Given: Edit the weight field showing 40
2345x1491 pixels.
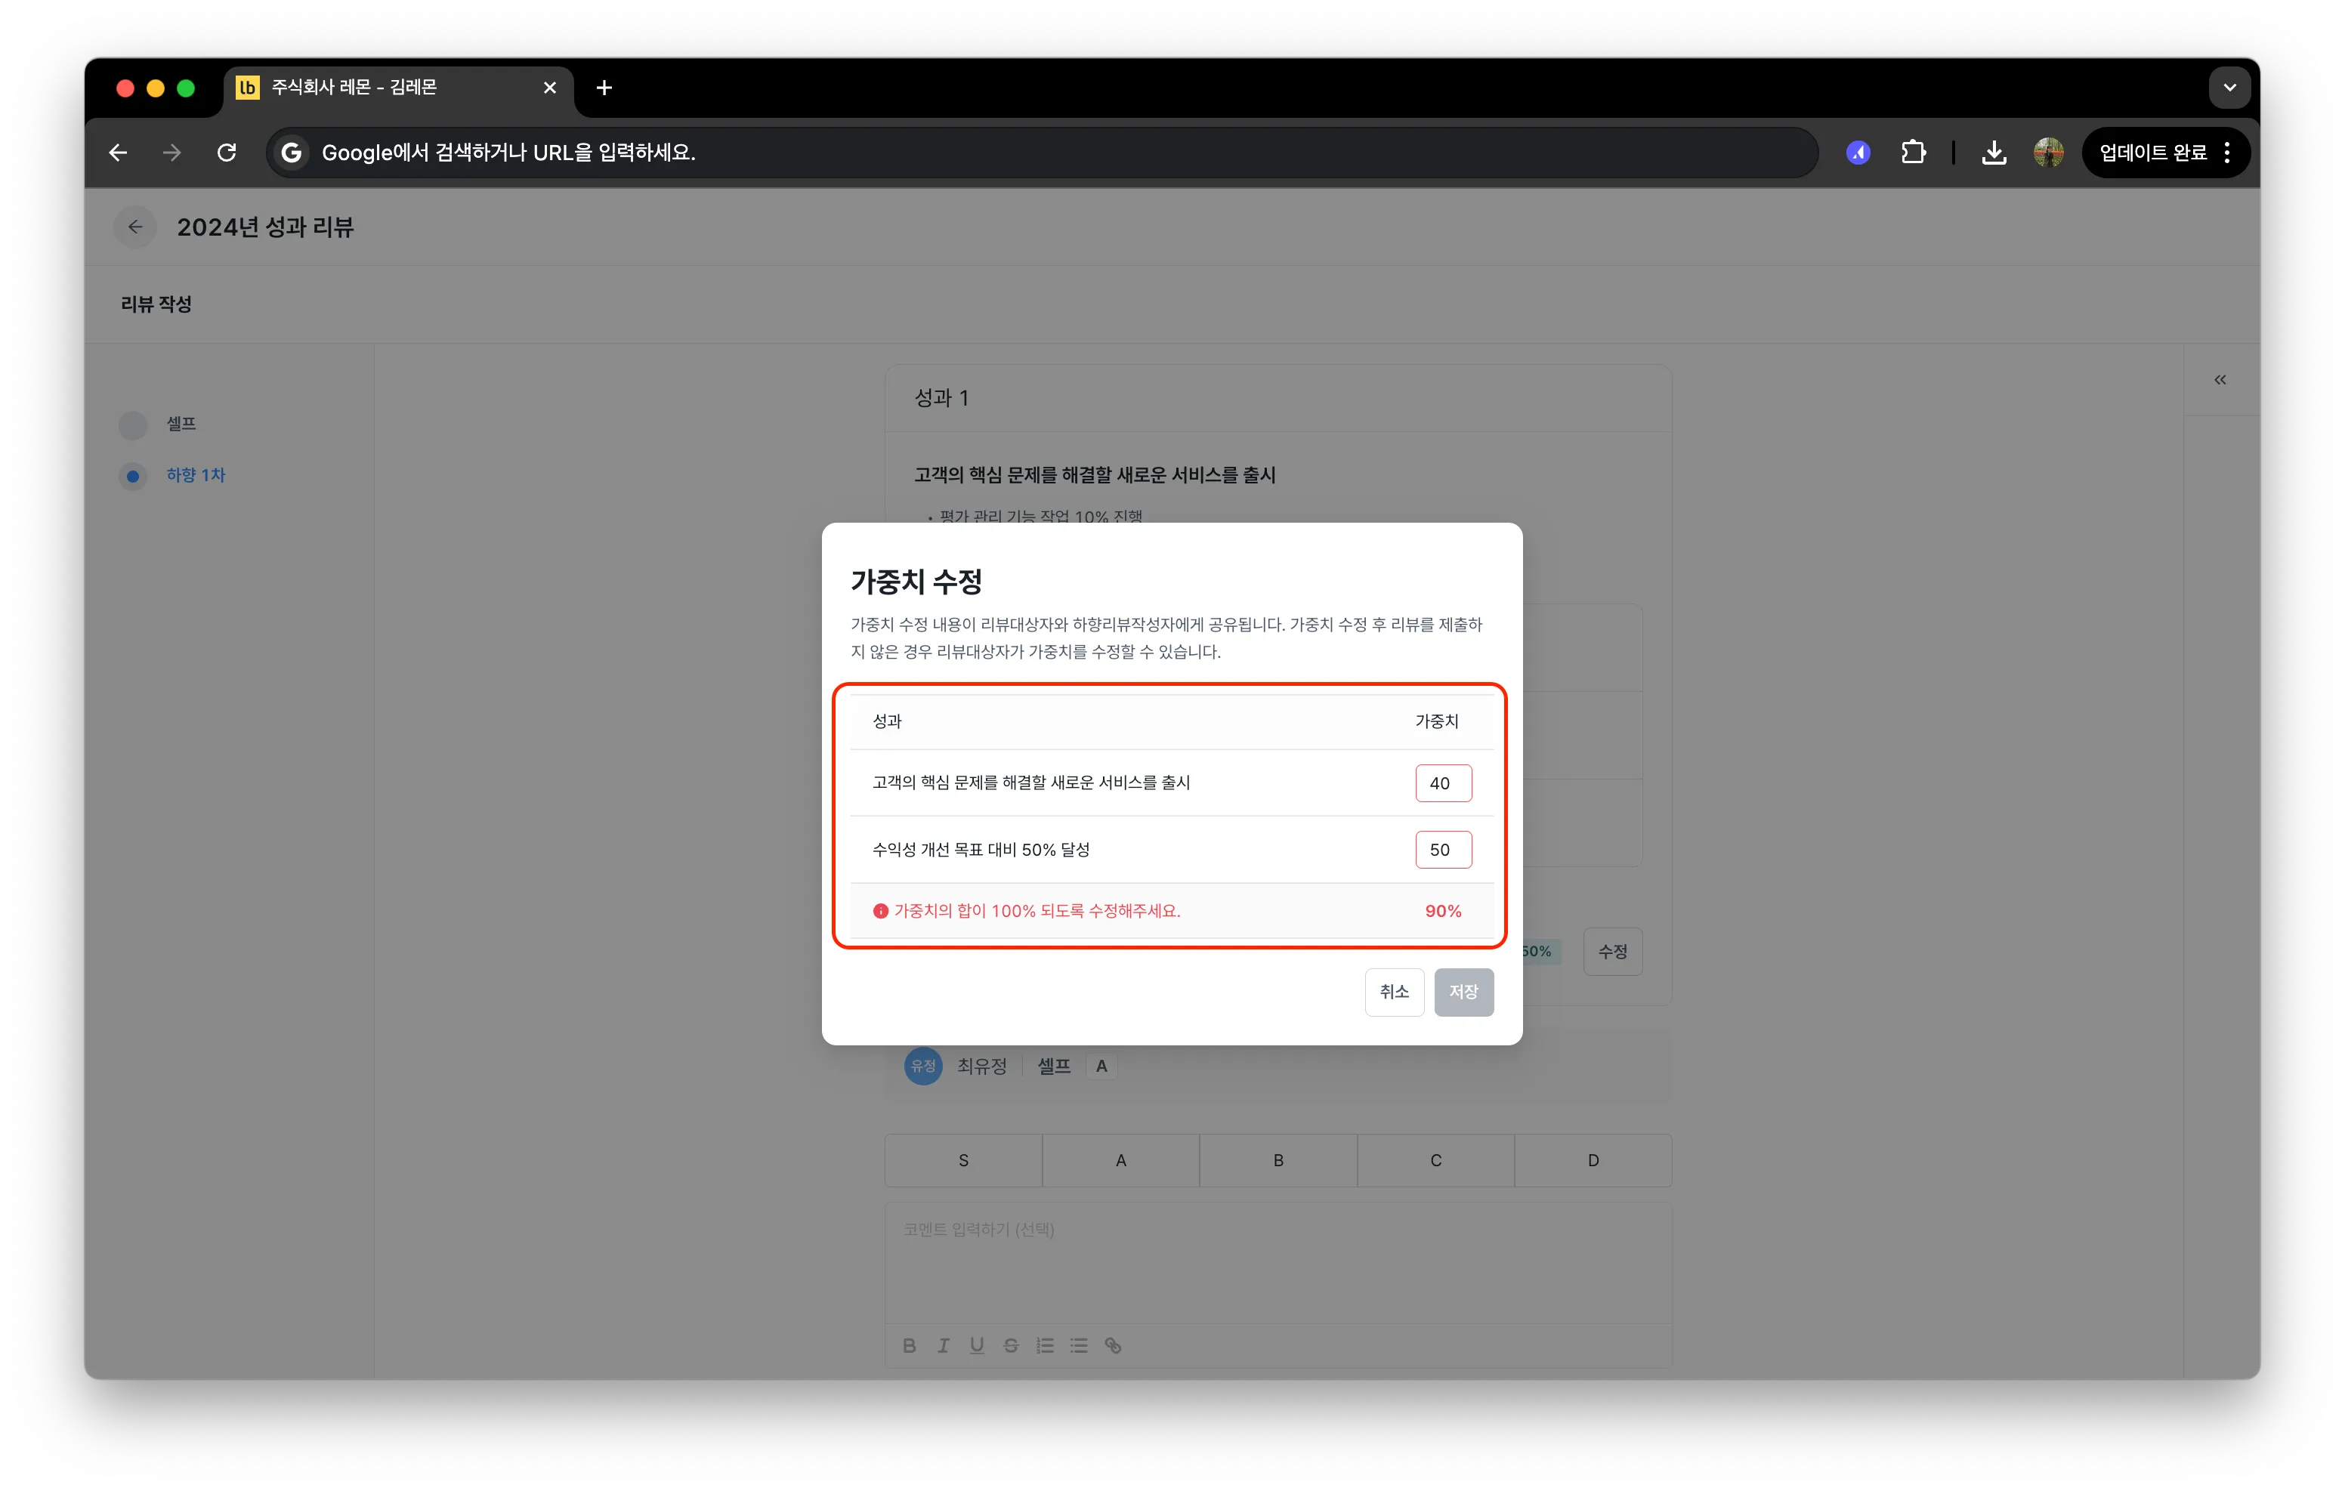Looking at the screenshot, I should 1443,783.
